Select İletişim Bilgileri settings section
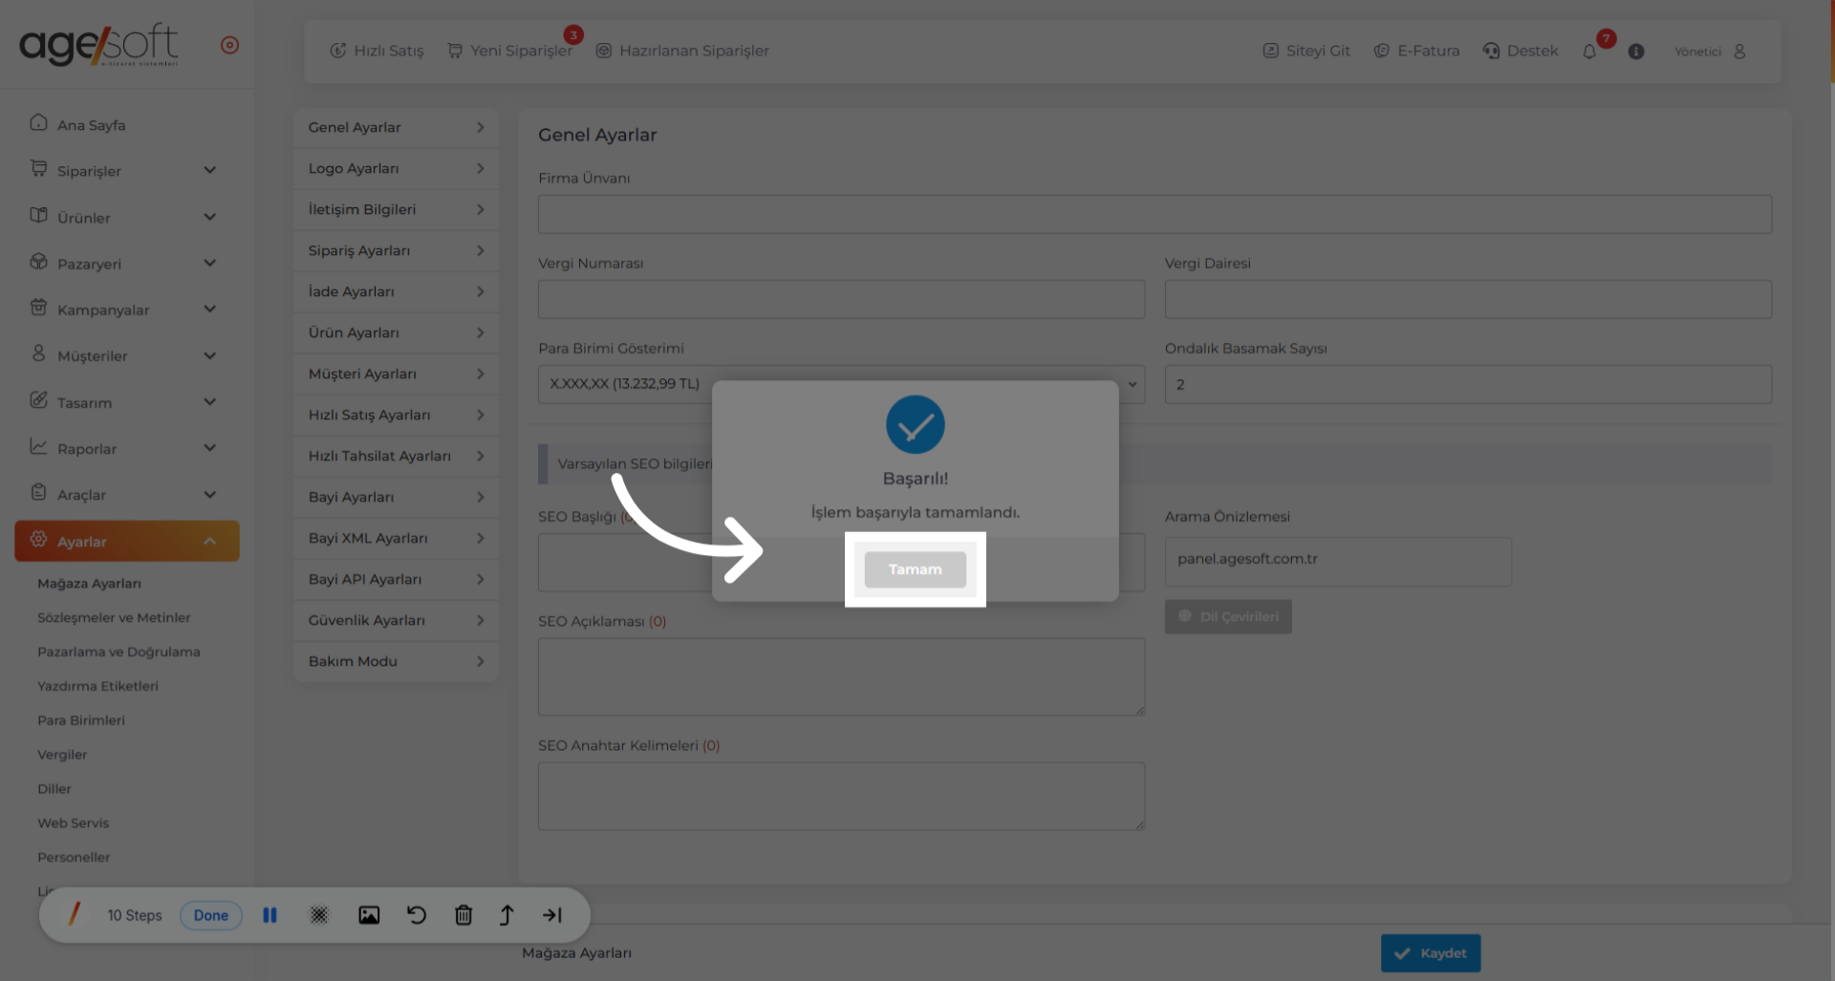This screenshot has height=981, width=1835. (396, 209)
